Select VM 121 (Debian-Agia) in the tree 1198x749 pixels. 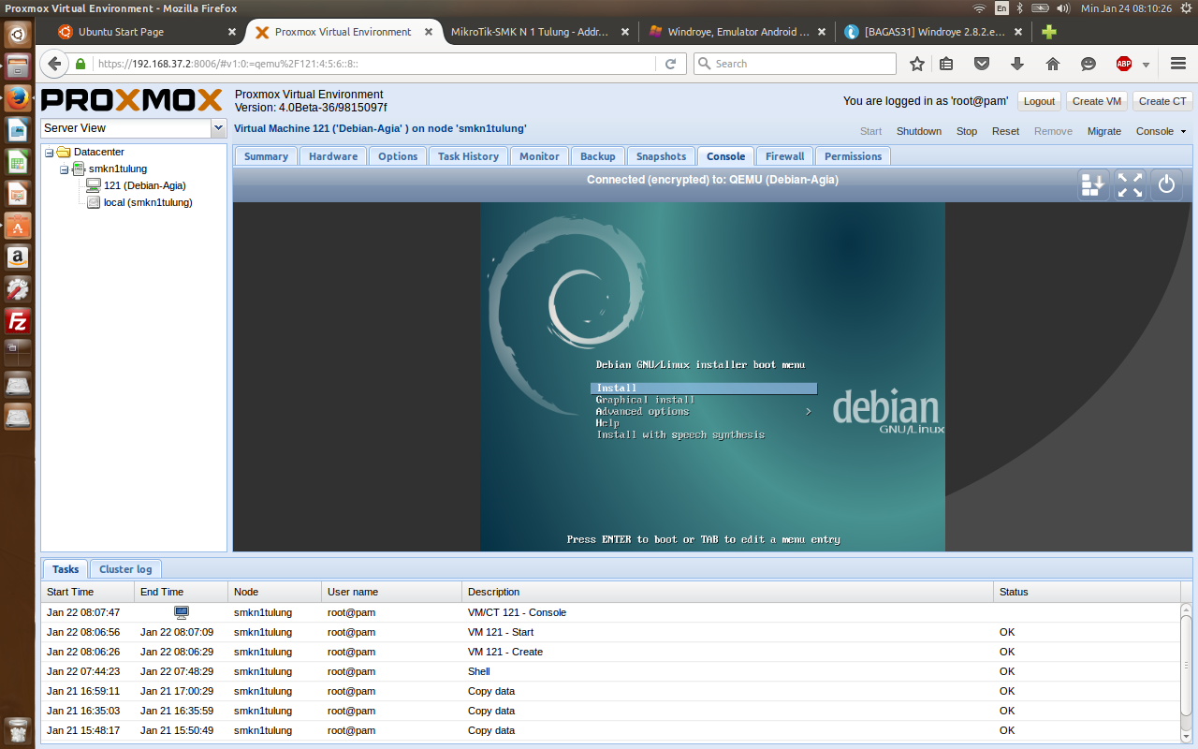click(144, 185)
